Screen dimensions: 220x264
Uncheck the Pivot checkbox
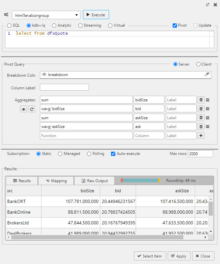click(175, 25)
